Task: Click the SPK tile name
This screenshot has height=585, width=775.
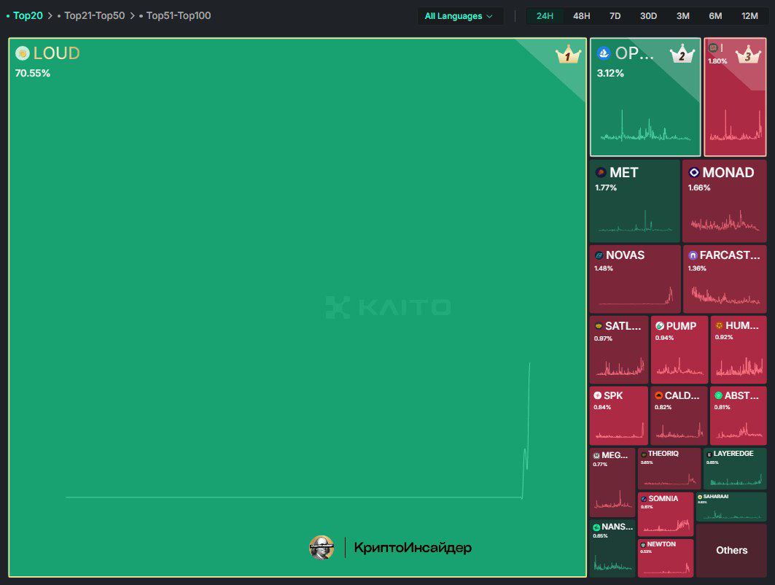Action: click(613, 395)
